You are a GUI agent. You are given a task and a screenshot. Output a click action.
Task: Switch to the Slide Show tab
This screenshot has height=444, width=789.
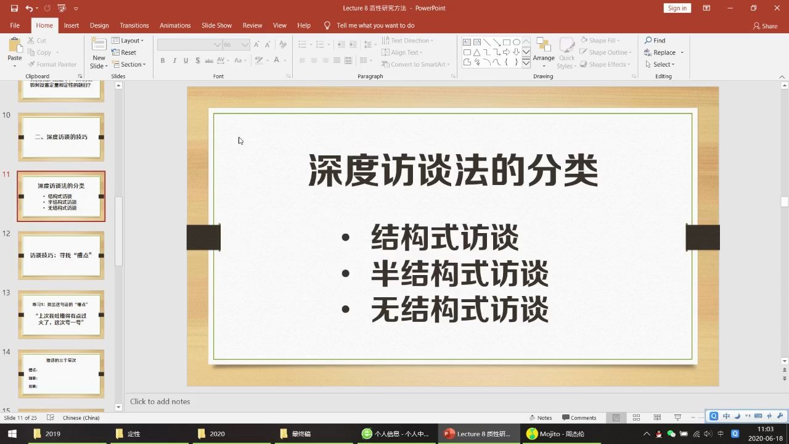pyautogui.click(x=216, y=25)
